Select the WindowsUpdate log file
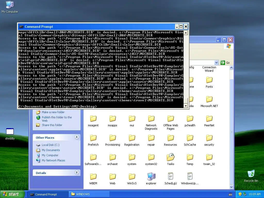Viewport: 264px width, 198px height. 190,179
